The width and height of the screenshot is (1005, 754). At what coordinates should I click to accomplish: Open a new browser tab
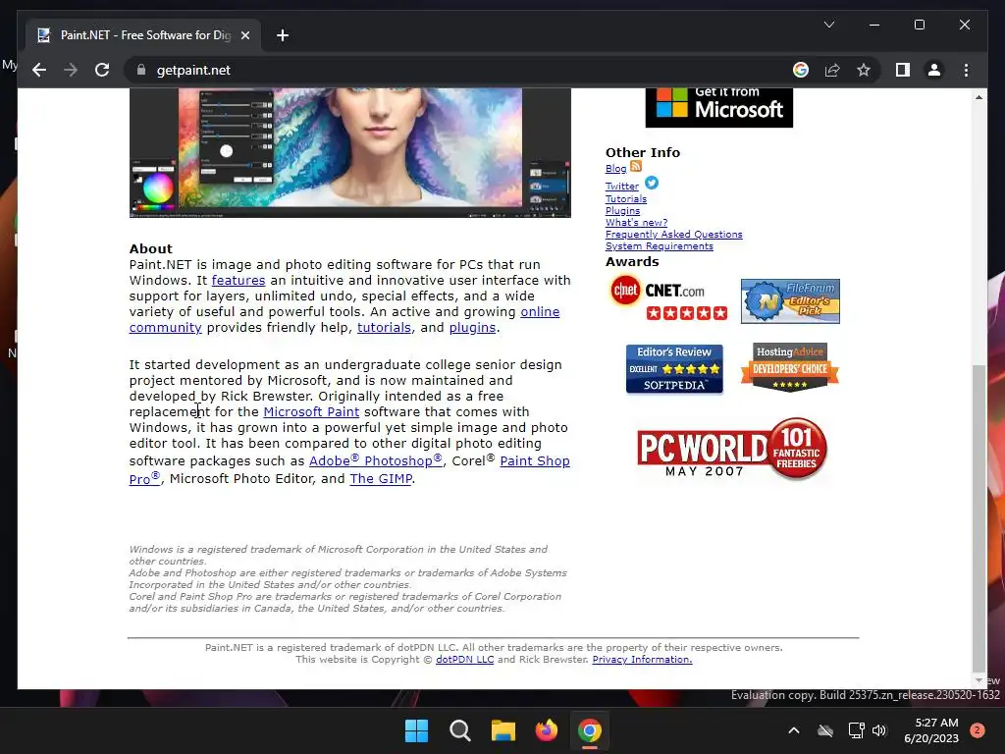282,35
